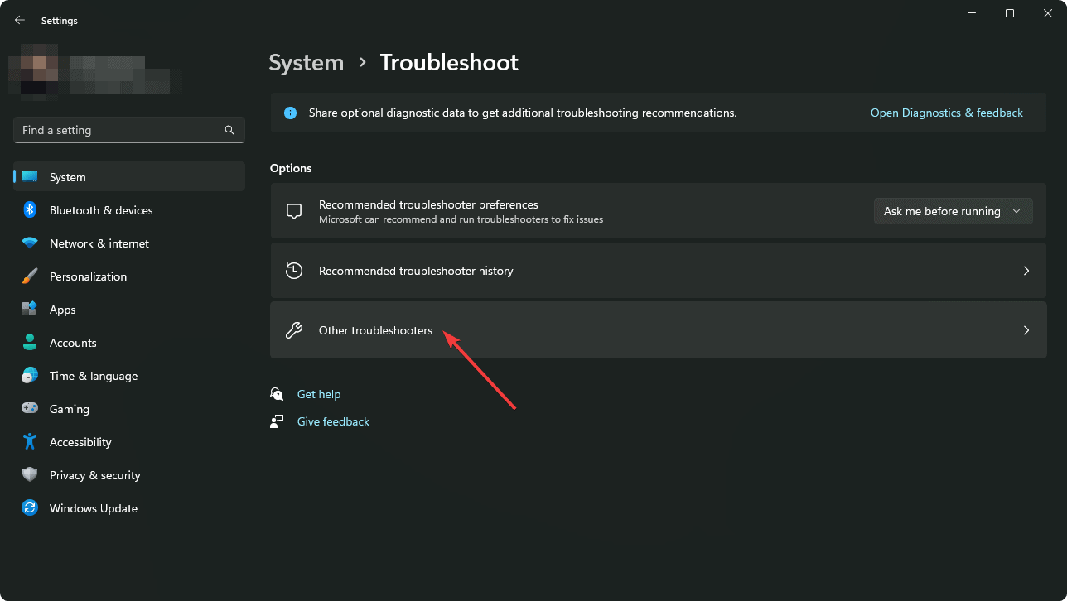Click the Get help link
Viewport: 1067px width, 601px height.
click(319, 394)
